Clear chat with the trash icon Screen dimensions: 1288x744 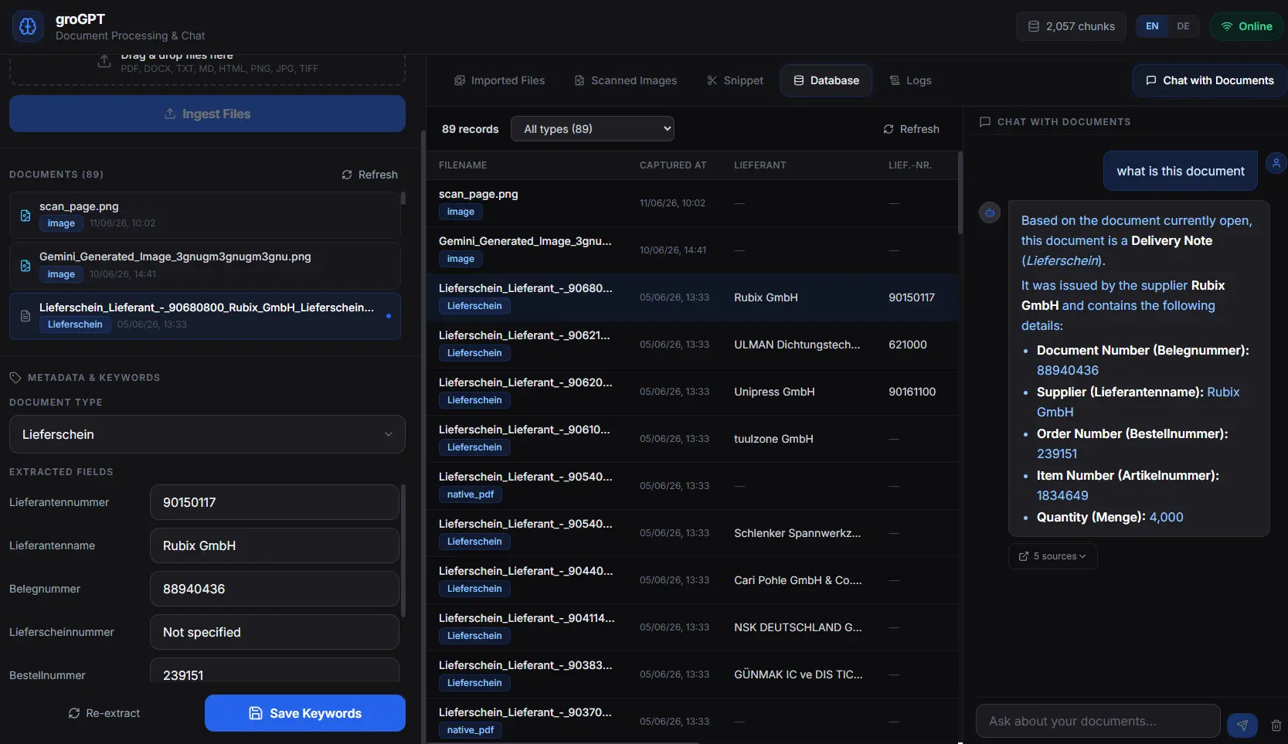click(1276, 725)
